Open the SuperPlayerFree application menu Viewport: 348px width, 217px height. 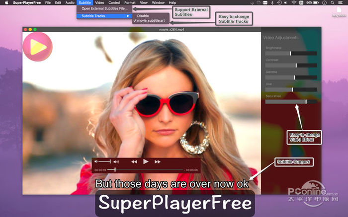click(27, 2)
